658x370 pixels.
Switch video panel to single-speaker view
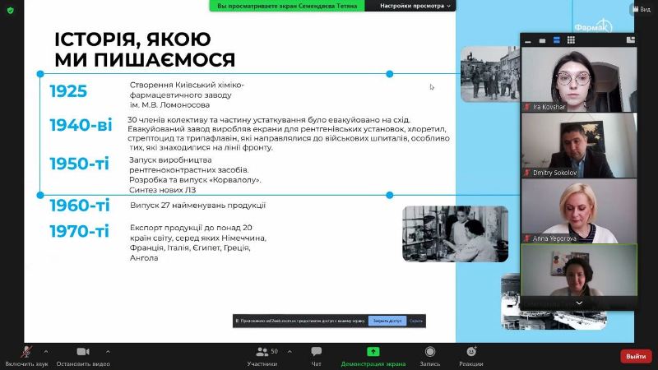[x=542, y=40]
